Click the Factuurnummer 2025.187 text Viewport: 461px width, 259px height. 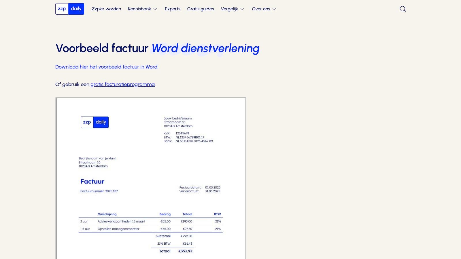99,191
